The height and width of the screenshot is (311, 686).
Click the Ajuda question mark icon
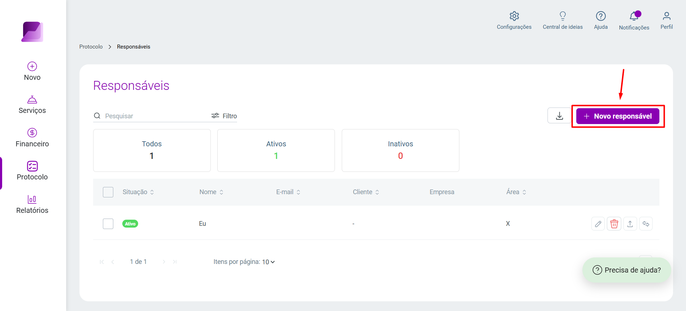tap(601, 16)
